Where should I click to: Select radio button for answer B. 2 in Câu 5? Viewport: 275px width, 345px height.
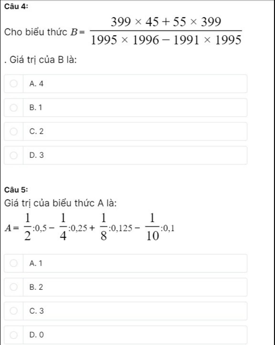13,287
